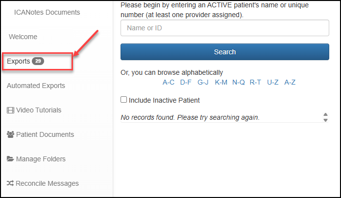Browse patients G-J
341x198 pixels.
point(203,82)
